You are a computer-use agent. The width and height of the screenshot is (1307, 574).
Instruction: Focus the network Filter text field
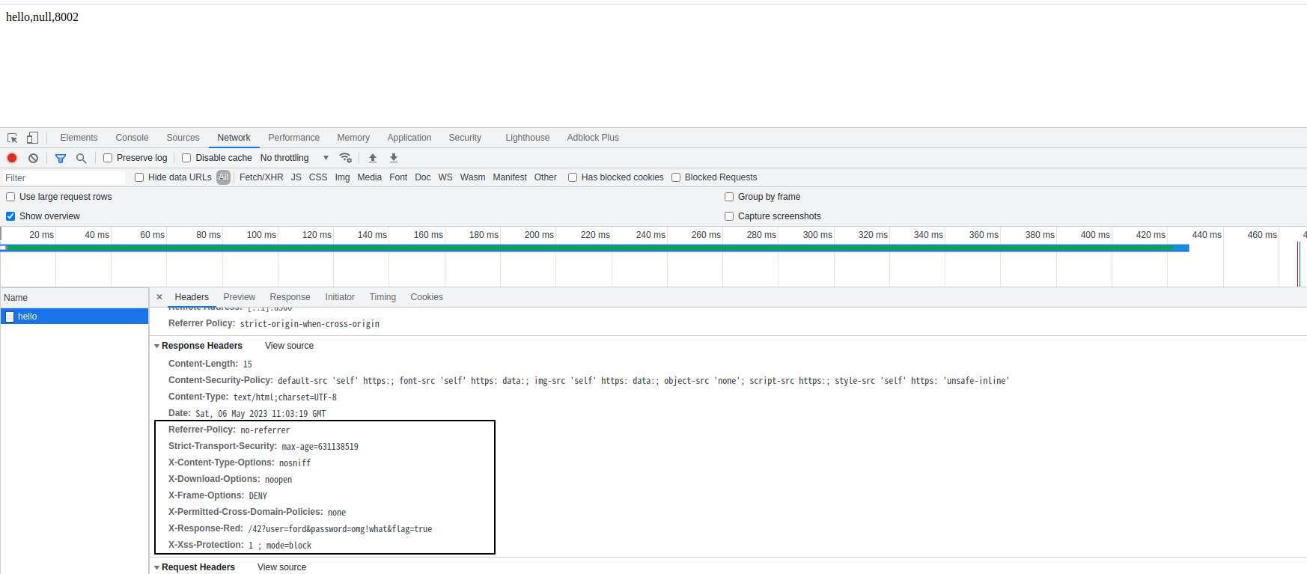[x=64, y=177]
